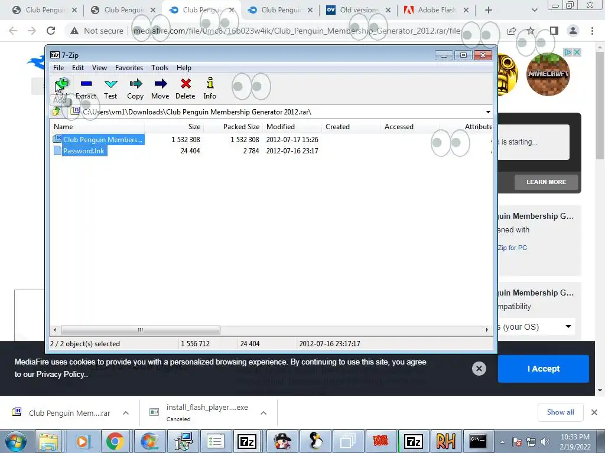Viewport: 605px width, 453px height.
Task: Open the Help menu in 7-Zip
Action: coord(184,68)
